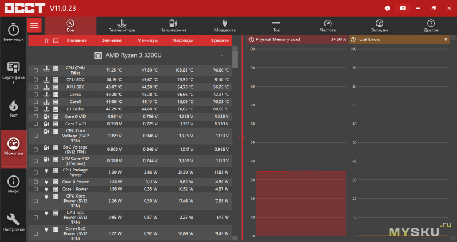
Task: Click the monitor display column header icon
Action: (55, 40)
